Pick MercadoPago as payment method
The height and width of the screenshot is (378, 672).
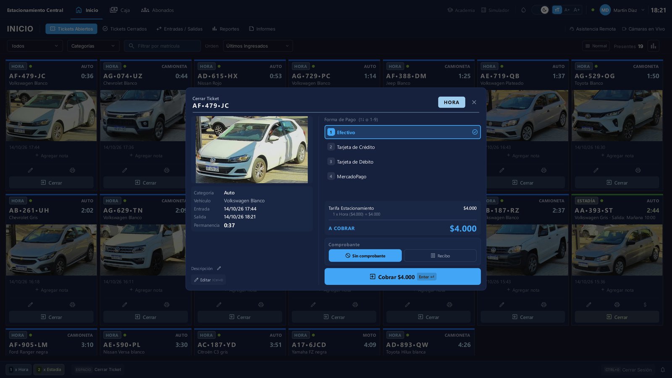click(402, 176)
